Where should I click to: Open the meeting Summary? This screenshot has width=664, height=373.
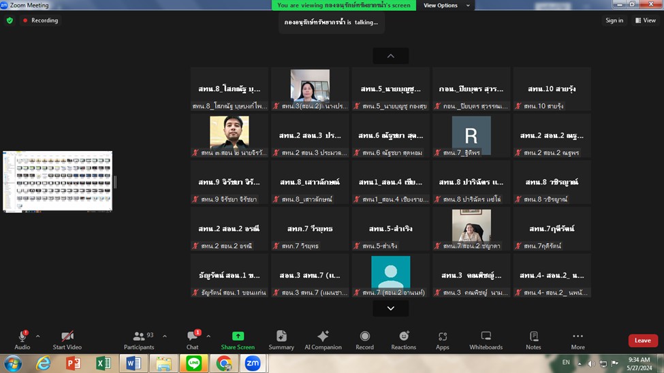(281, 340)
